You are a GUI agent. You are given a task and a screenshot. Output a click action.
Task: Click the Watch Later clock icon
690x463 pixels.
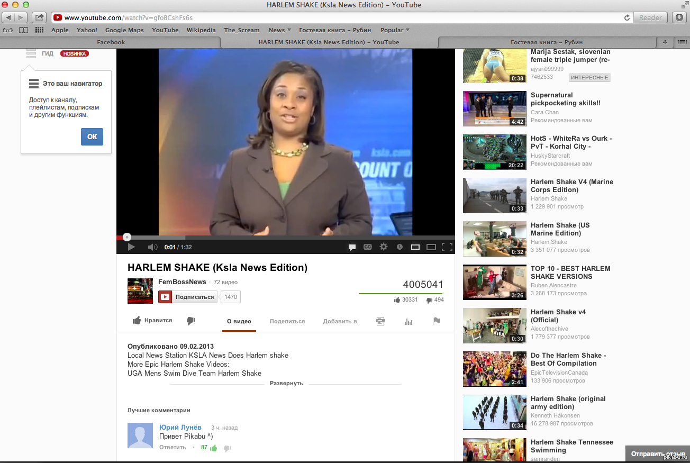coord(400,247)
